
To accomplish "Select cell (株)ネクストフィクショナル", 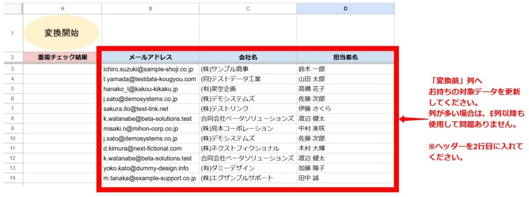I will coord(248,148).
